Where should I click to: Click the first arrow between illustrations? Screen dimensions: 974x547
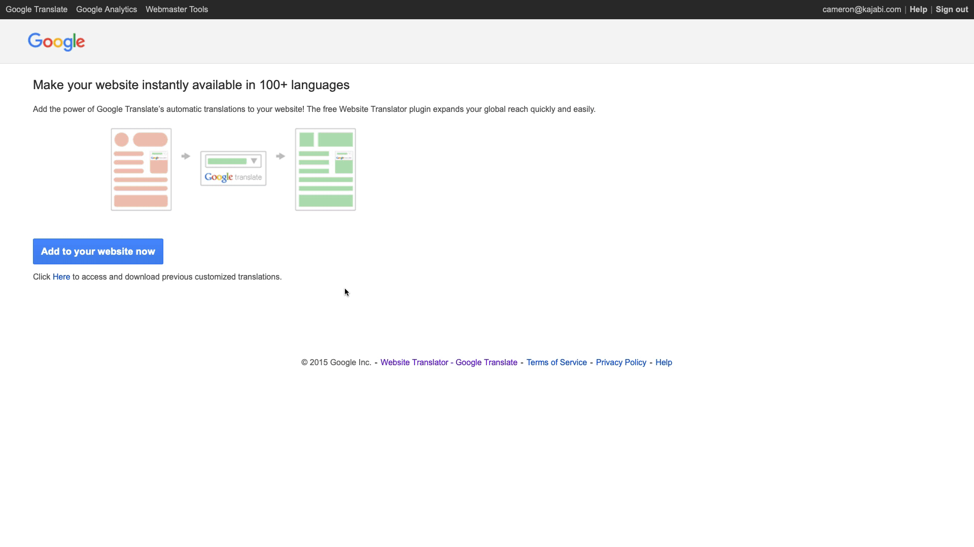tap(186, 156)
